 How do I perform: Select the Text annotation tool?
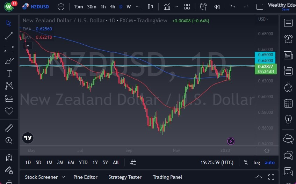9,73
